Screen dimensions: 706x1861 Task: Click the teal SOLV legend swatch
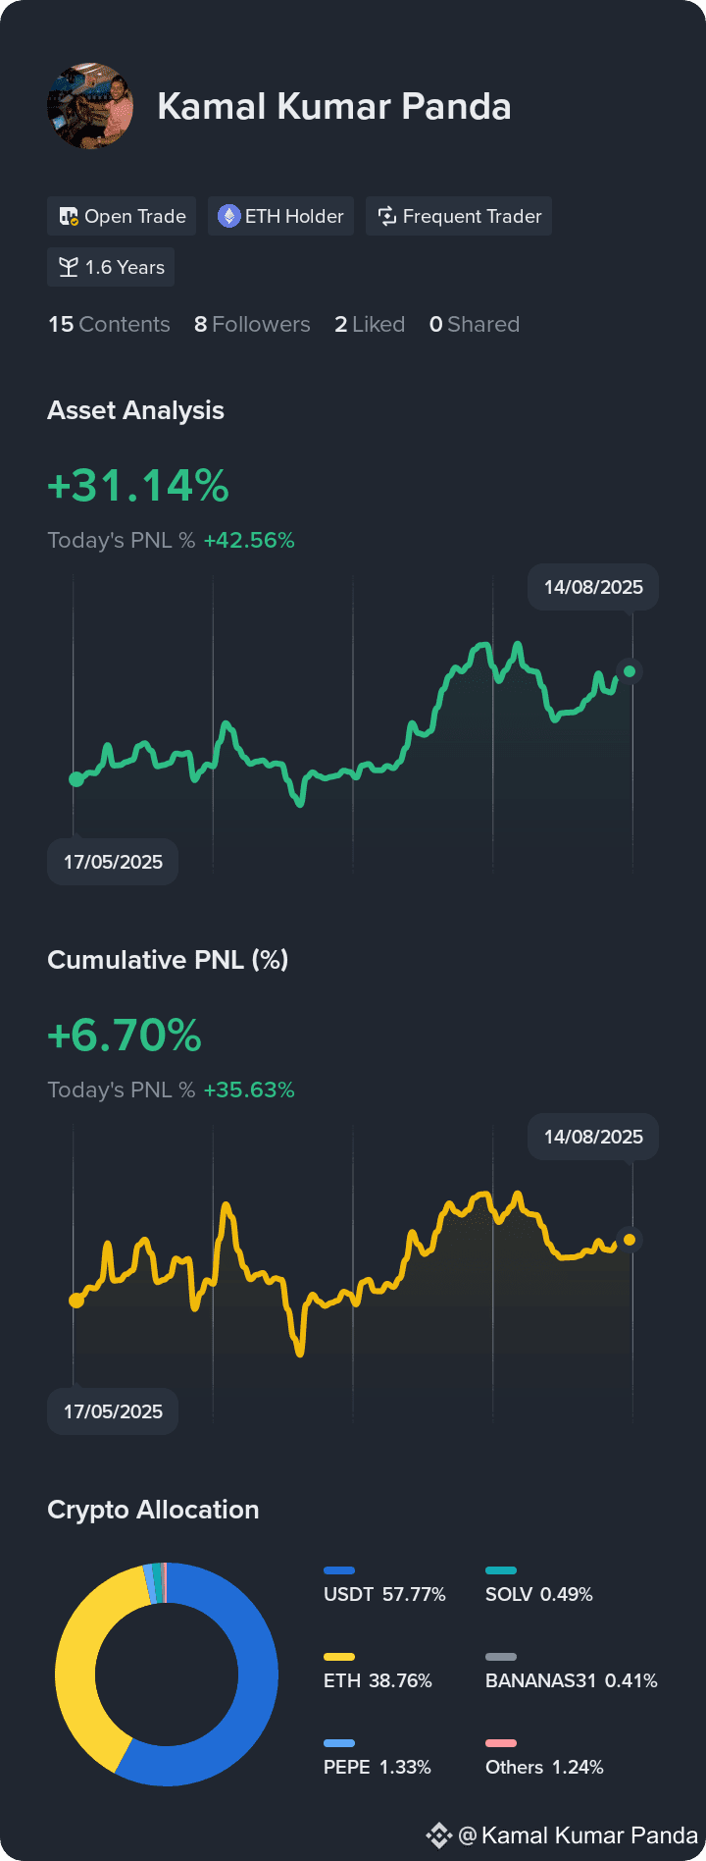click(x=501, y=1570)
